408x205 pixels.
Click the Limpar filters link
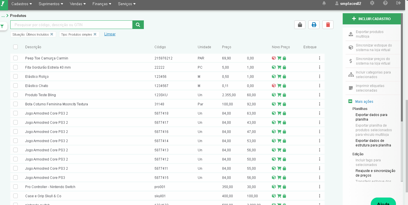[x=110, y=34]
